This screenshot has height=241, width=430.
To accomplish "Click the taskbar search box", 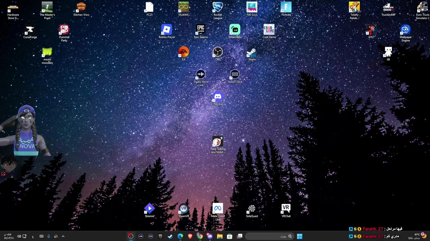I will 269,236.
